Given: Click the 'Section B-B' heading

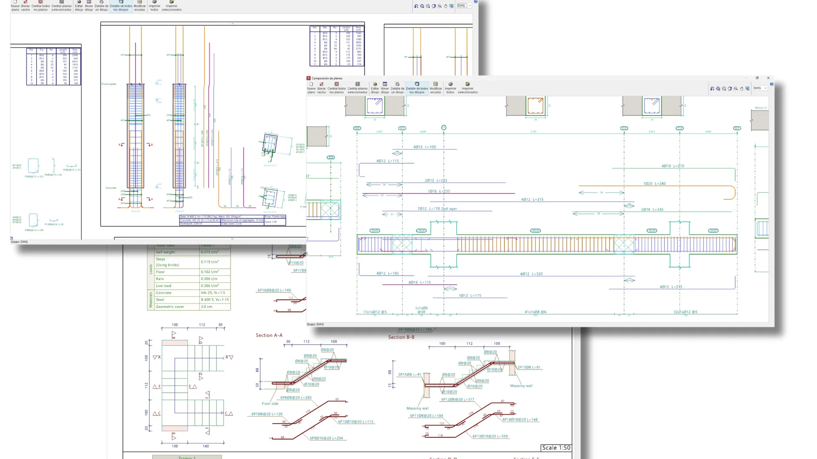Looking at the screenshot, I should coord(401,337).
